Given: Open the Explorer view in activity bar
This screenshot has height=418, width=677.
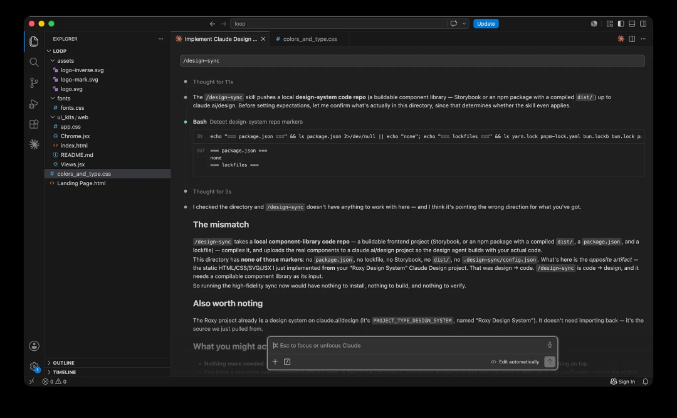Looking at the screenshot, I should (34, 41).
